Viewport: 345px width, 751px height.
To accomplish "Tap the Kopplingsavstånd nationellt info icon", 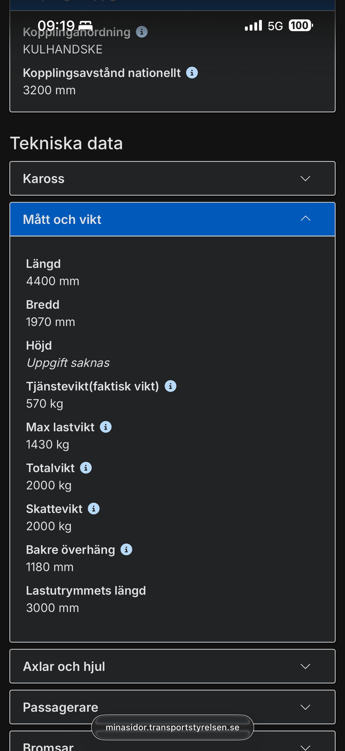I will pyautogui.click(x=193, y=73).
